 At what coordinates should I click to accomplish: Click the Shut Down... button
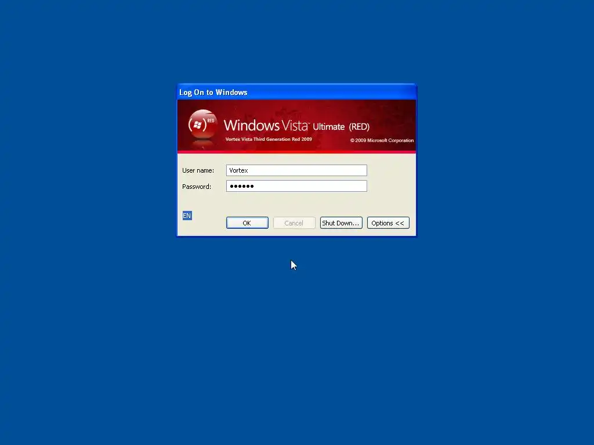pos(341,223)
